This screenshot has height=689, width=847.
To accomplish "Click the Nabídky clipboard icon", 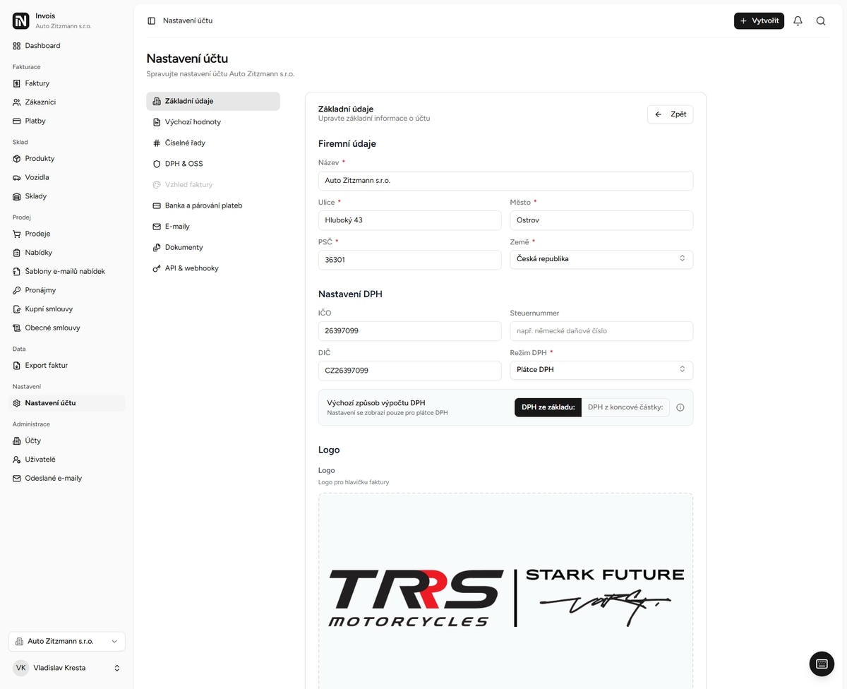I will tap(17, 253).
